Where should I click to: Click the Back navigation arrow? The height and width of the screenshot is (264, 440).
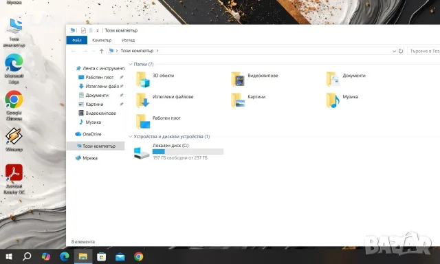74,51
